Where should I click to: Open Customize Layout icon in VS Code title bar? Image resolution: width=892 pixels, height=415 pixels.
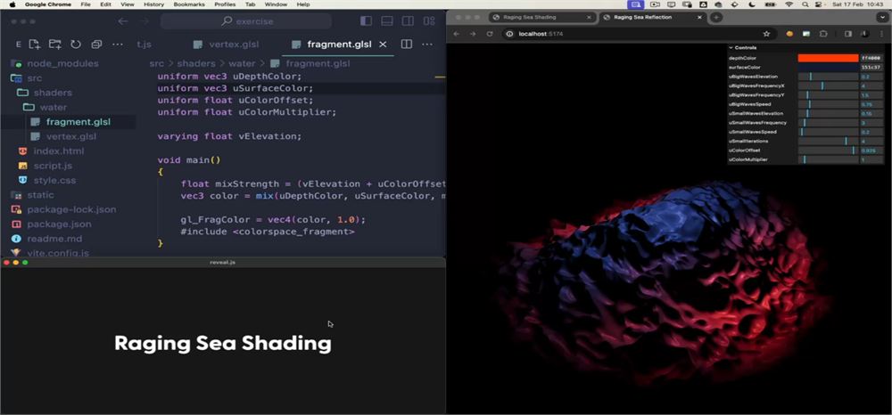pyautogui.click(x=429, y=21)
